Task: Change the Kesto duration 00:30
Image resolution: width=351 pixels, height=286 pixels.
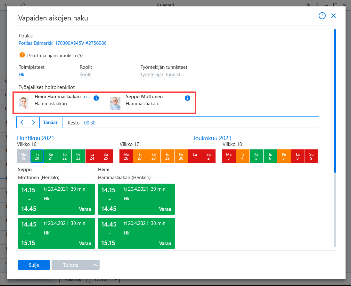Action: [90, 123]
